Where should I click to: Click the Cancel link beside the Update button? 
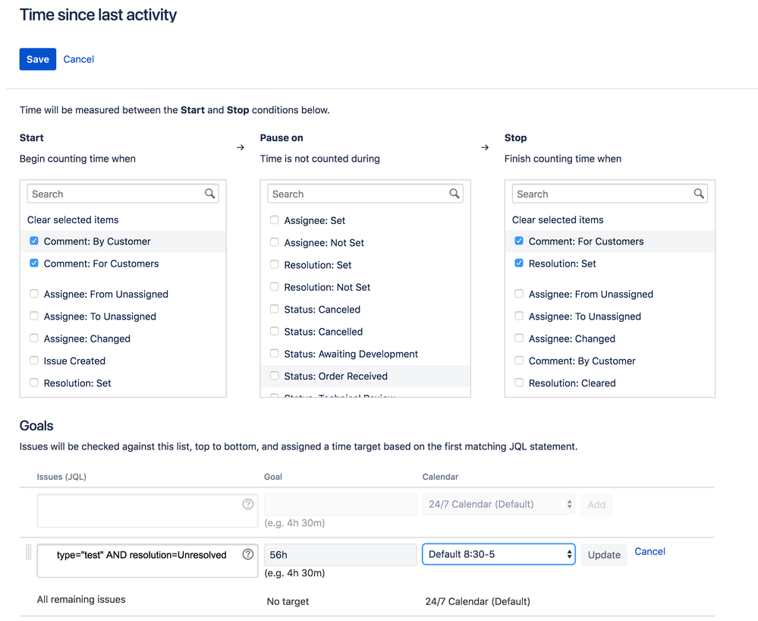(649, 551)
